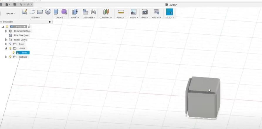Click the activate component radio button
Image resolution: width=262 pixels, height=129 pixels.
pos(29,27)
